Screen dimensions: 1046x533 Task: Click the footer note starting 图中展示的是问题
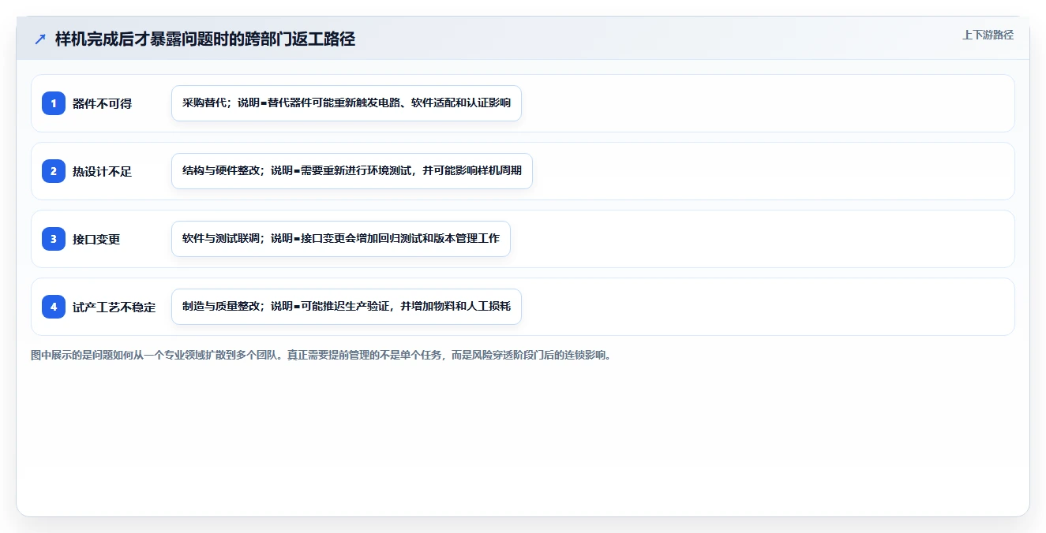[x=321, y=356]
